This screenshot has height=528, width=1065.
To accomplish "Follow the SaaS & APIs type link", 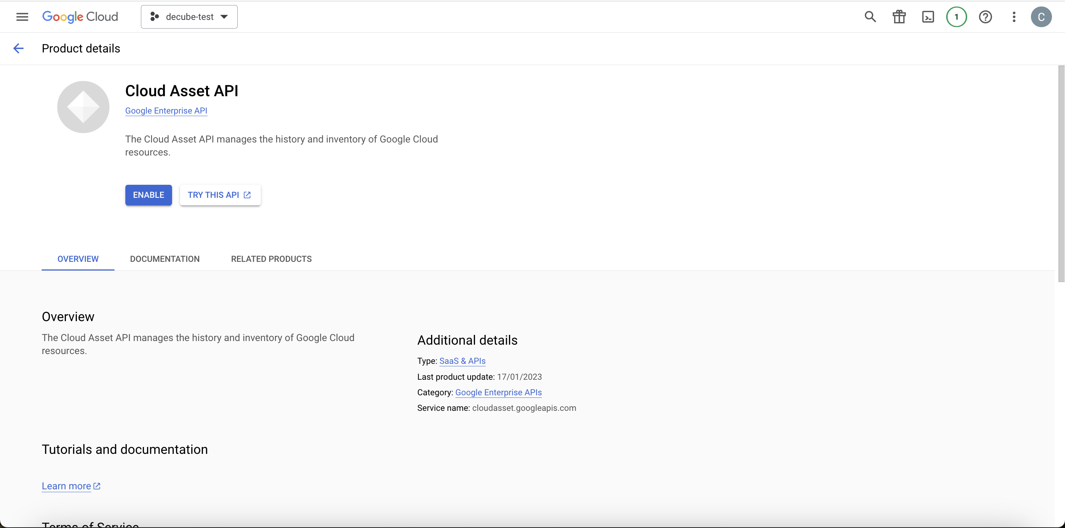I will [x=462, y=361].
